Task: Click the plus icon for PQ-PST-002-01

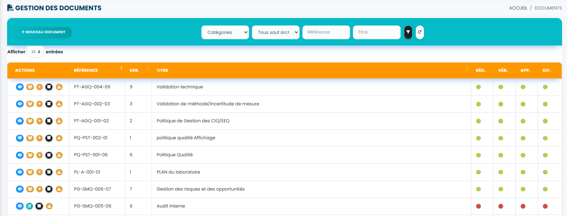Action: click(x=40, y=138)
